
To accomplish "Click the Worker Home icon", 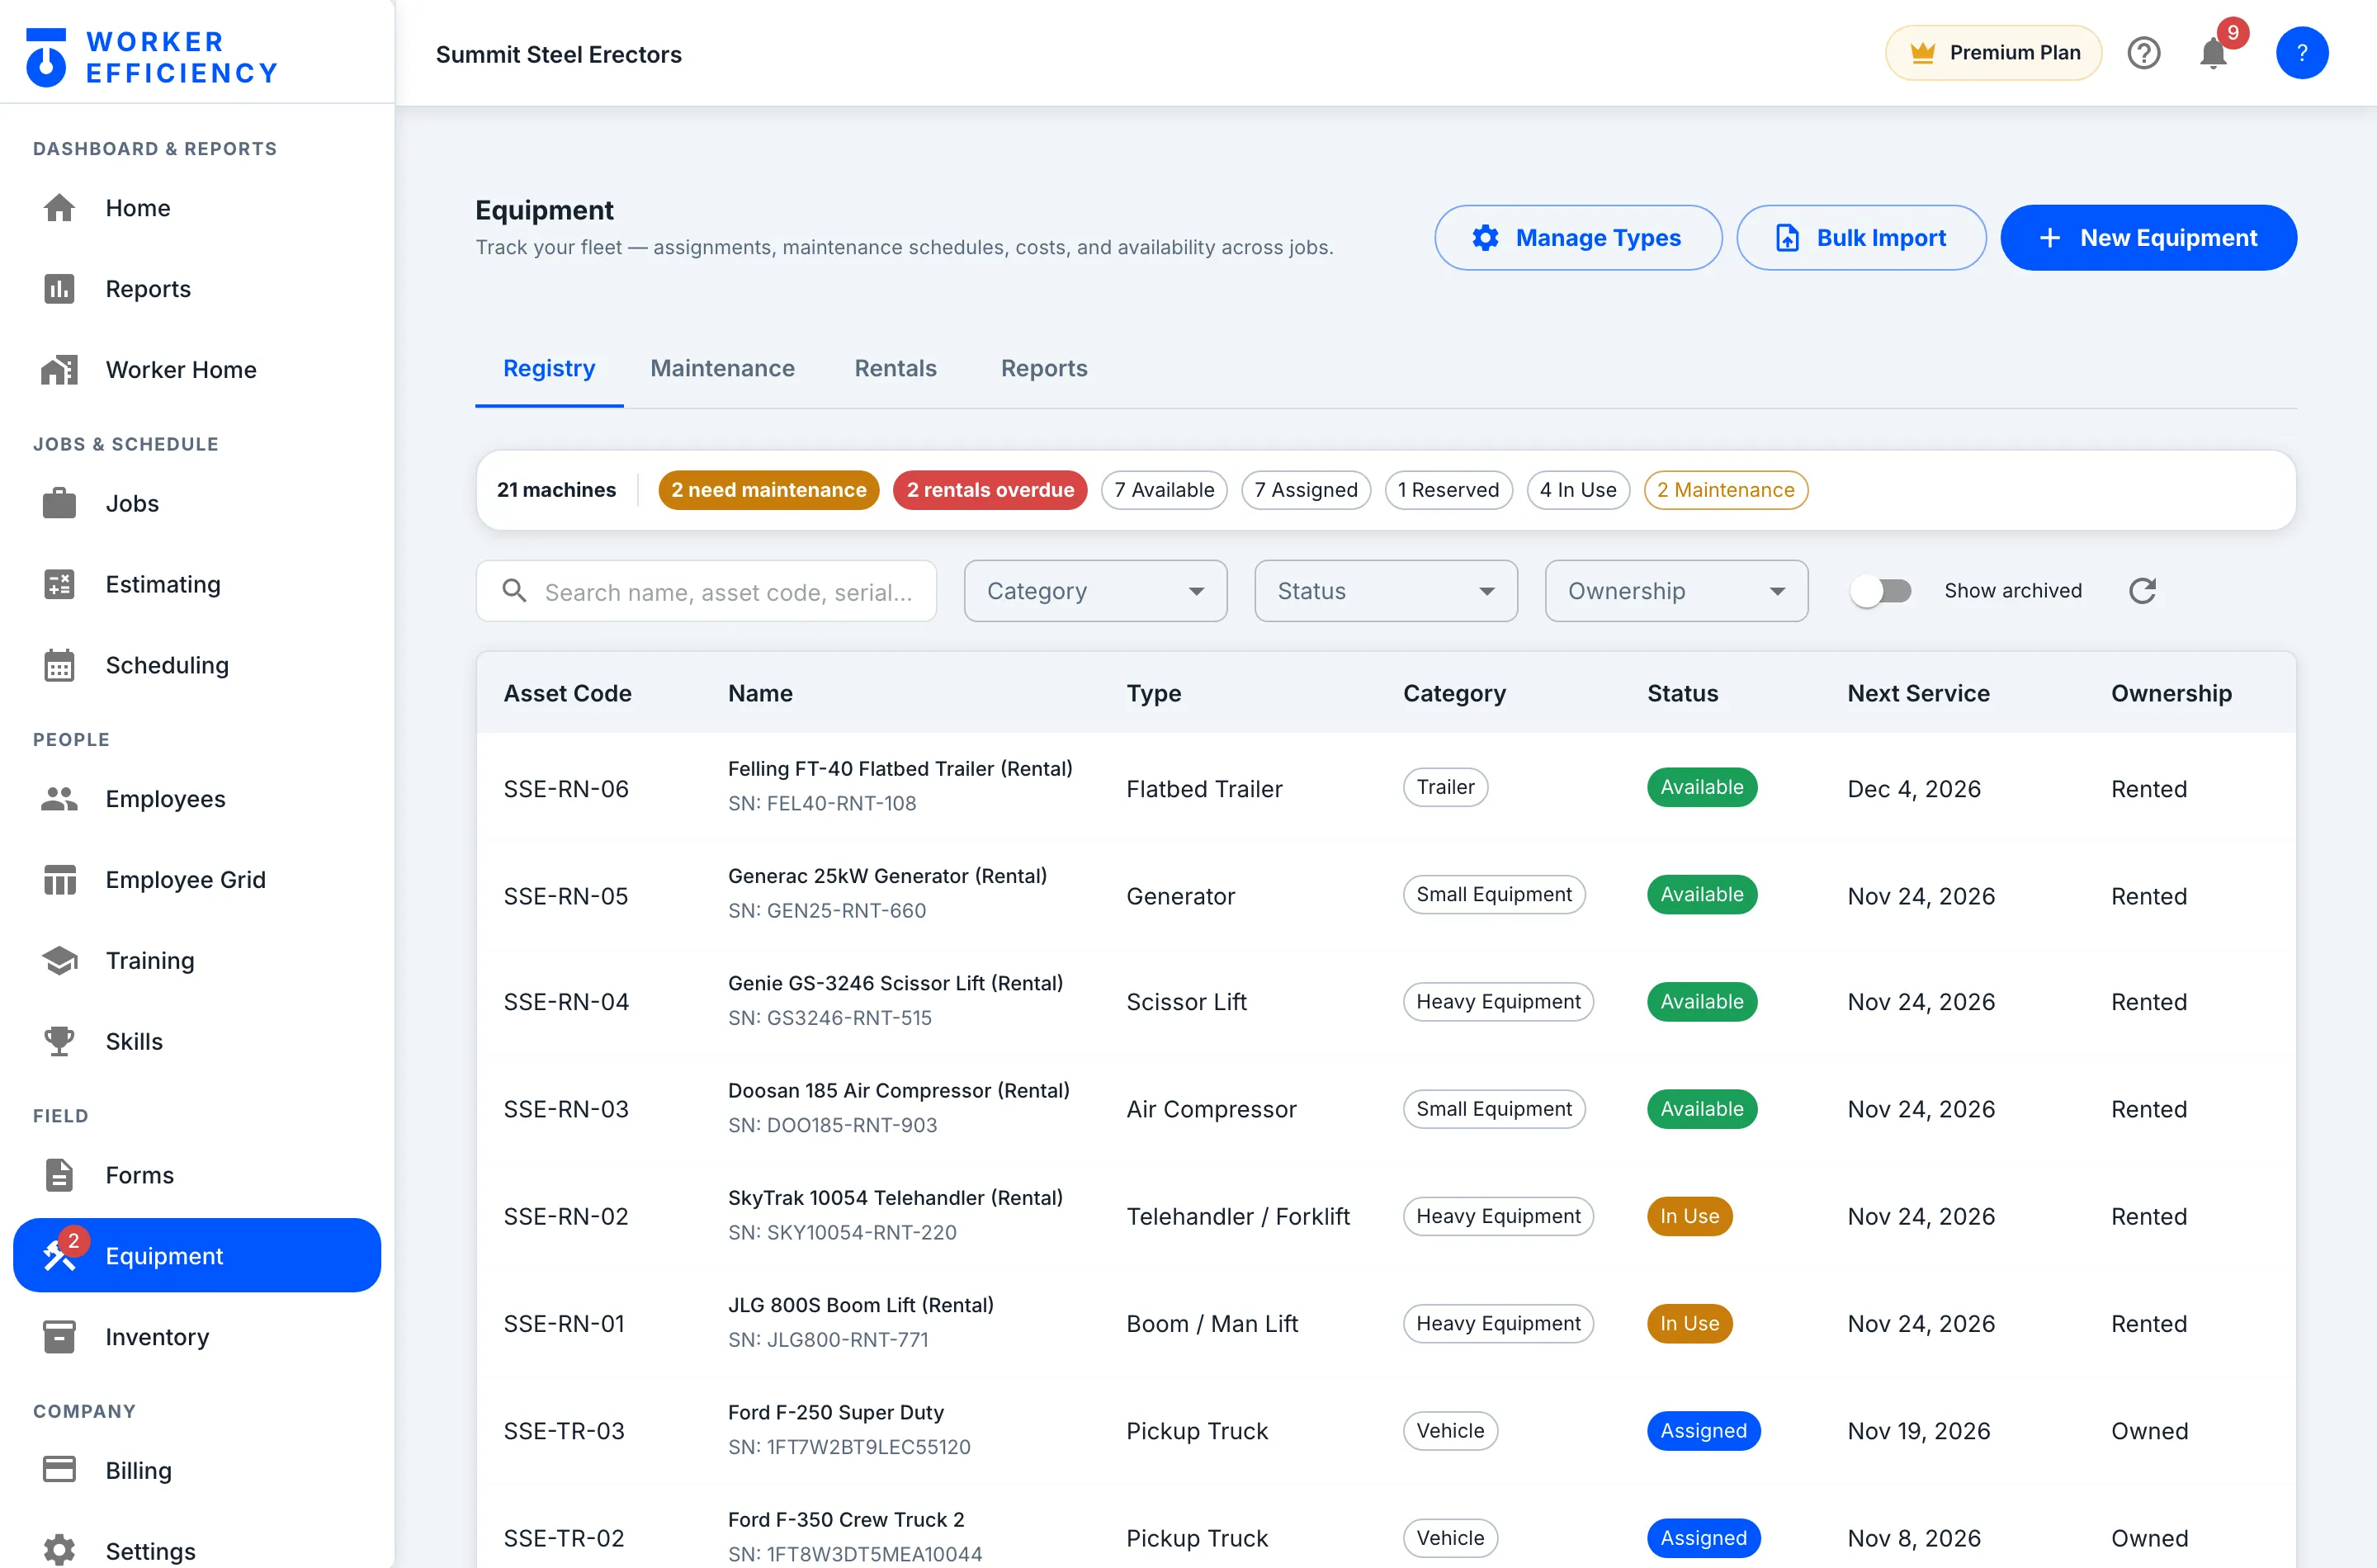I will coord(59,370).
